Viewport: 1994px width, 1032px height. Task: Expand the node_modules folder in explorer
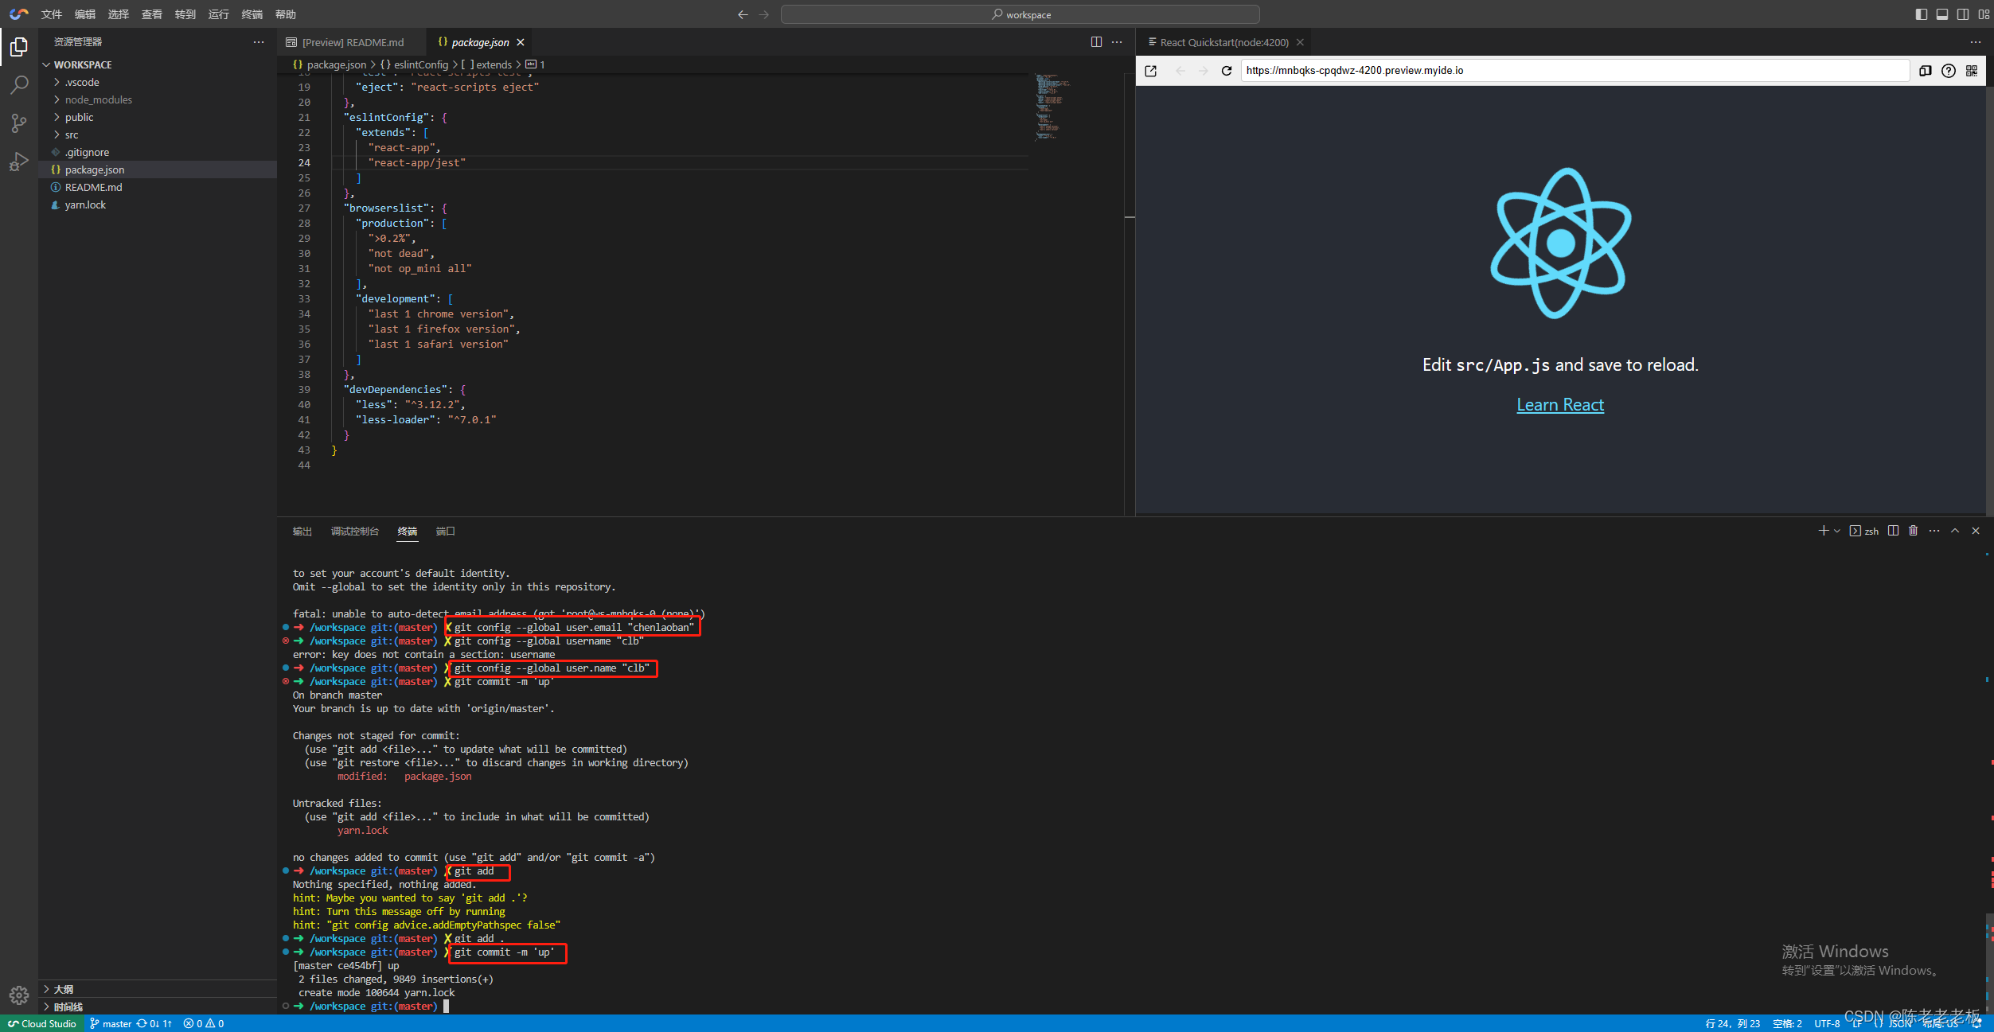[x=100, y=100]
